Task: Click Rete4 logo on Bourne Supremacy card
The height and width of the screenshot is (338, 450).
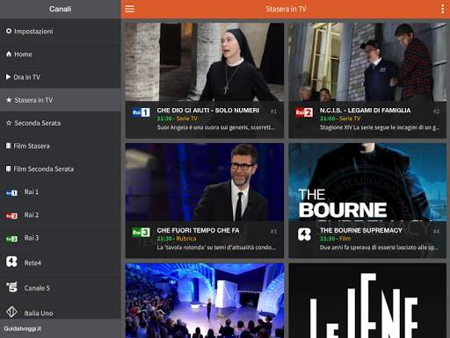Action: point(304,234)
